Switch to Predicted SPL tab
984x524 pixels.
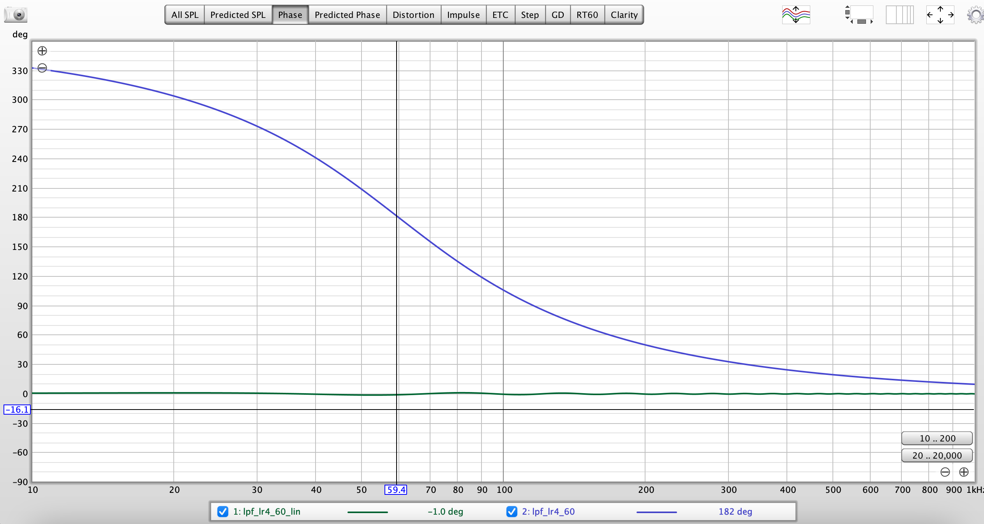click(238, 15)
